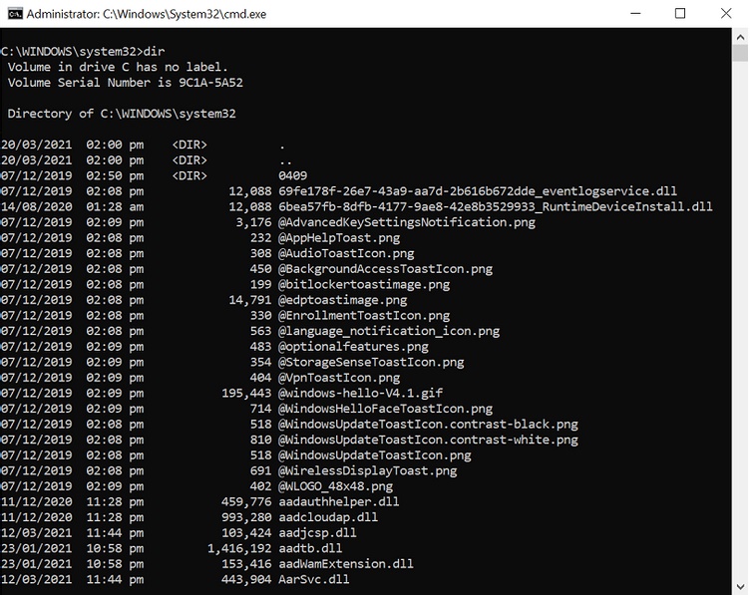This screenshot has width=750, height=595.
Task: Click the eventlogservice.dll file name
Action: (478, 191)
